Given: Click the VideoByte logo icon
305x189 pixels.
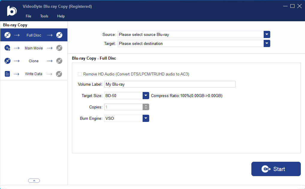Looking at the screenshot, I should [x=12, y=11].
